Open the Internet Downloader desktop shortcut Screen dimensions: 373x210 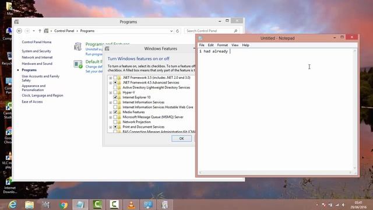tap(9, 185)
